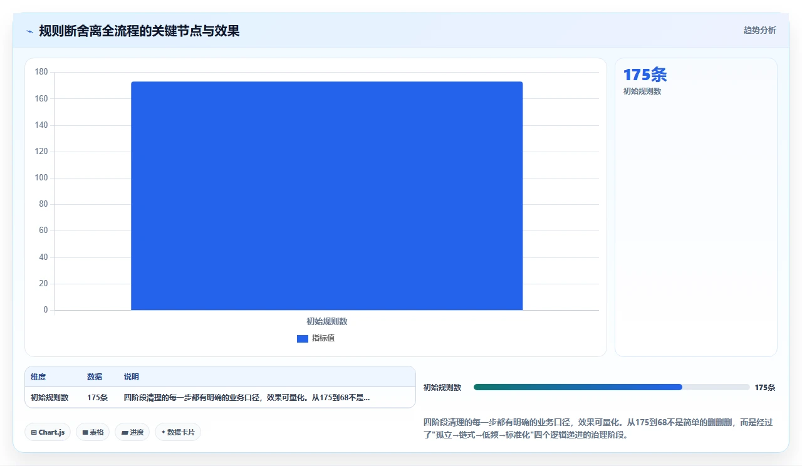Select the blue 初始规则数 bar in chart
This screenshot has height=466, width=802.
pos(326,195)
